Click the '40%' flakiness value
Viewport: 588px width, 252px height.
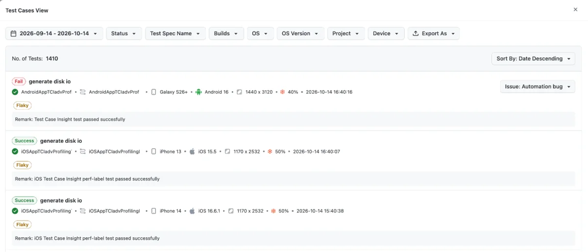(x=293, y=92)
